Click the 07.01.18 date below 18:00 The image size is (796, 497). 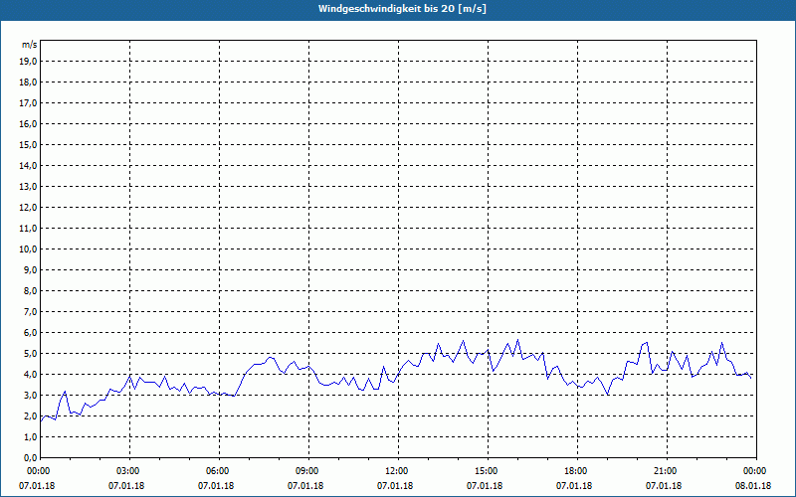(574, 486)
